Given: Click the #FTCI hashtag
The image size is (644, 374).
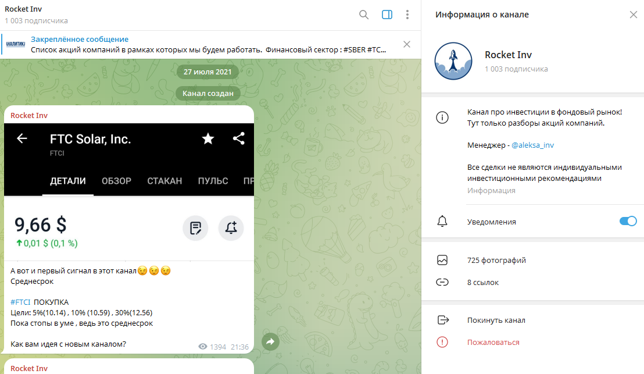Looking at the screenshot, I should [x=20, y=302].
